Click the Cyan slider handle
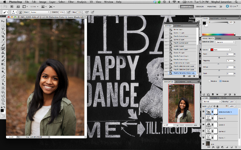Image resolution: width=241 pixels, height=150 pixels. coord(219,57)
